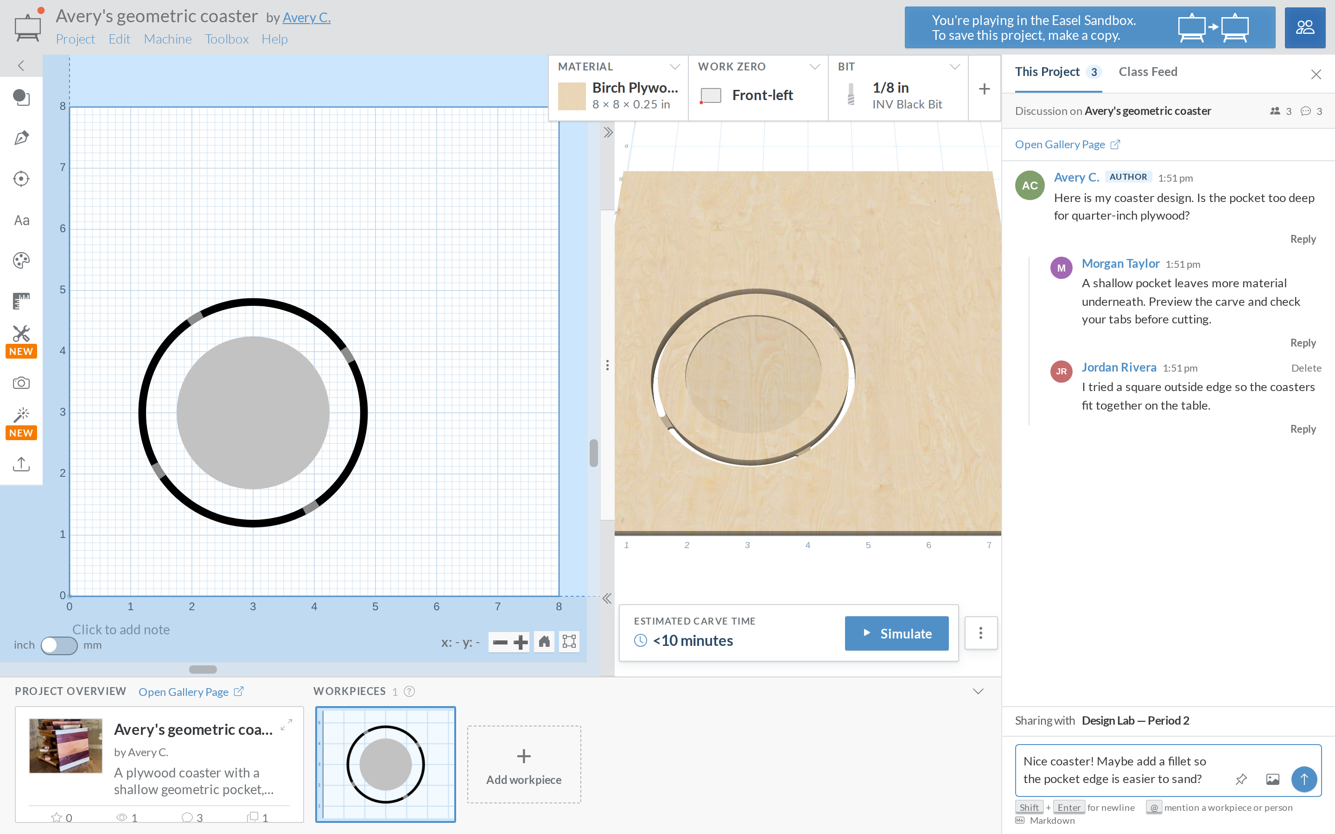Zoom in with the plus button
This screenshot has width=1335, height=834.
pos(520,642)
